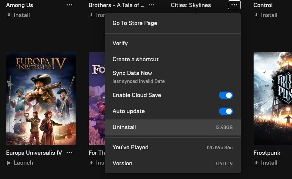Open the Among Us three-dot options menu
Viewport: 292px width, 179px height.
coord(69,5)
